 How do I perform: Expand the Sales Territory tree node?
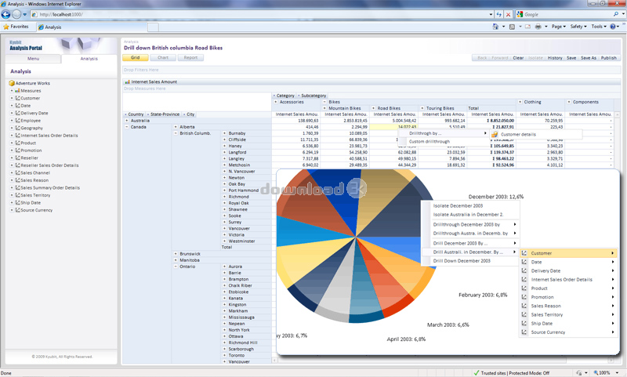(12, 195)
